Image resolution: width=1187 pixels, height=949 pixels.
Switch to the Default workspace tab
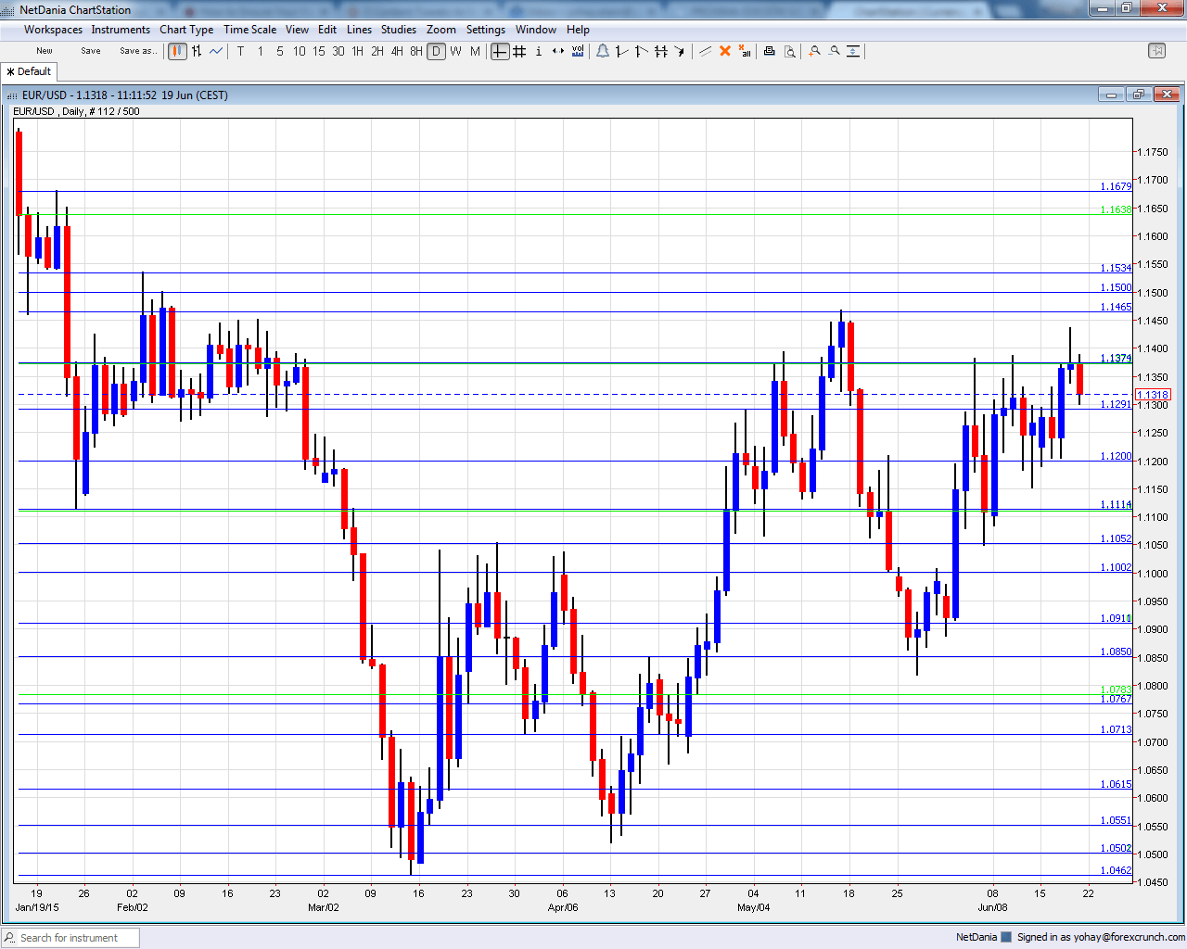30,71
